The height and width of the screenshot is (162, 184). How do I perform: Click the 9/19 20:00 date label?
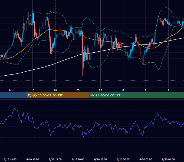tap(78, 159)
